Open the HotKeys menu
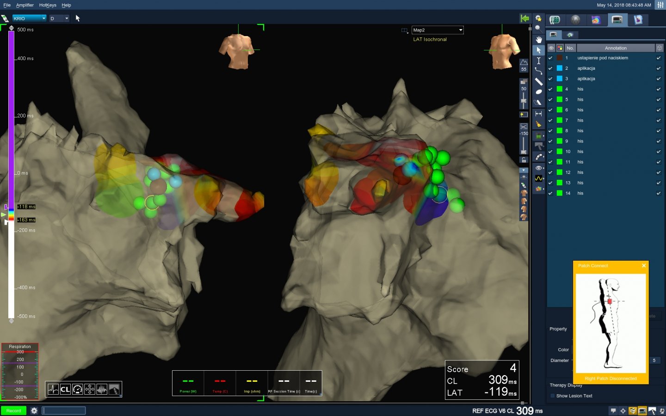 coord(48,5)
